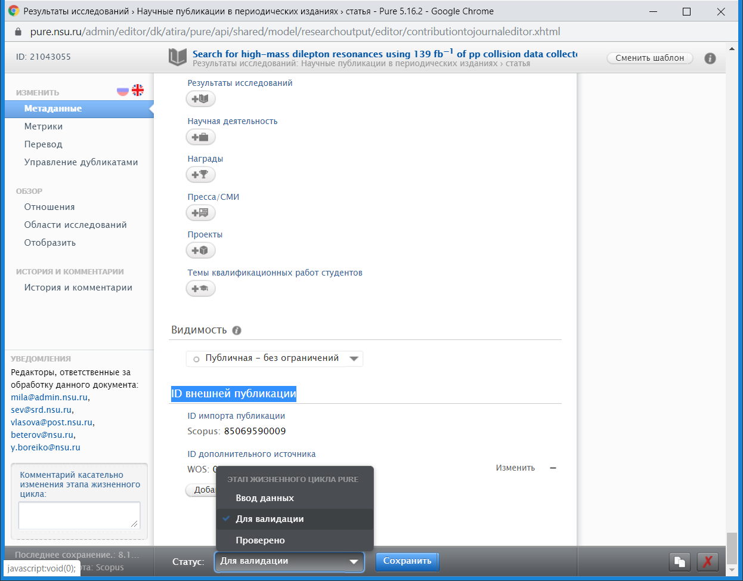Click the copy icon in bottom bar
The image size is (743, 581).
click(679, 561)
